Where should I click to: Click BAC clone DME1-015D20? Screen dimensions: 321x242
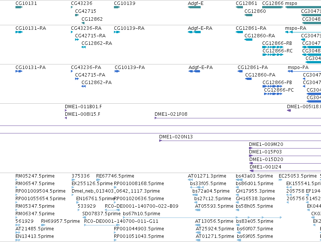[266, 159]
